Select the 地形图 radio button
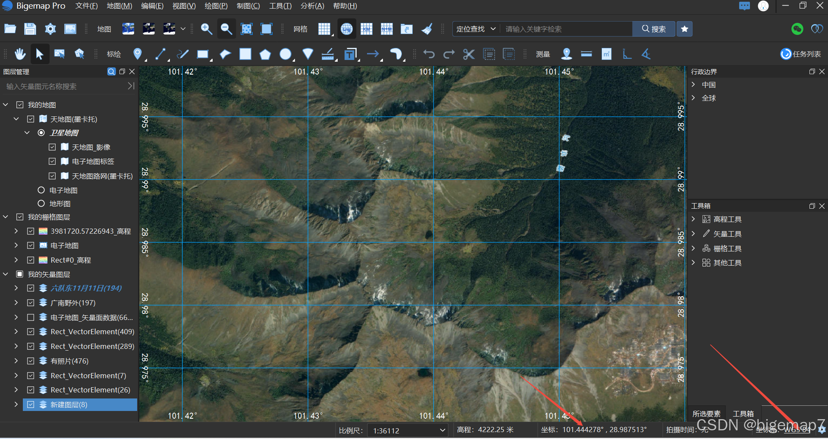Viewport: 828px width, 439px height. (x=41, y=204)
